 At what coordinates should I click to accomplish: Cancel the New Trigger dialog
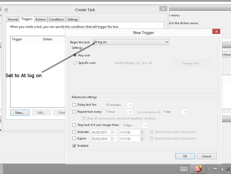click(x=206, y=156)
